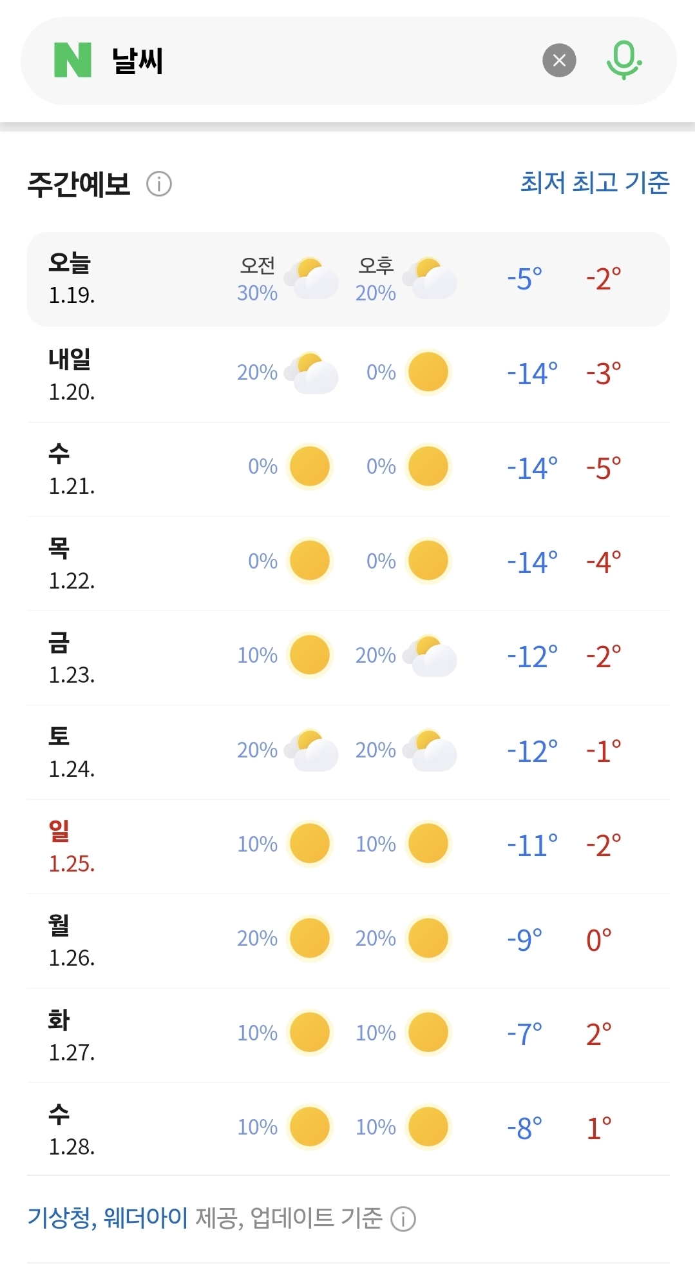Tap the 최저 최고 기준 link
The height and width of the screenshot is (1268, 695).
595,183
